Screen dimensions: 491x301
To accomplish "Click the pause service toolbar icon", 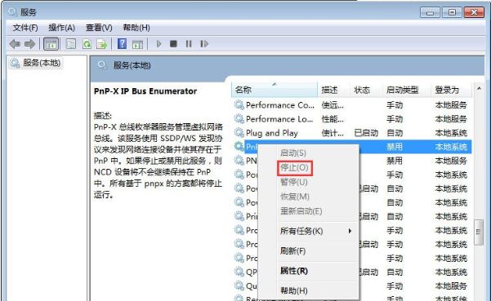I will pyautogui.click(x=189, y=44).
